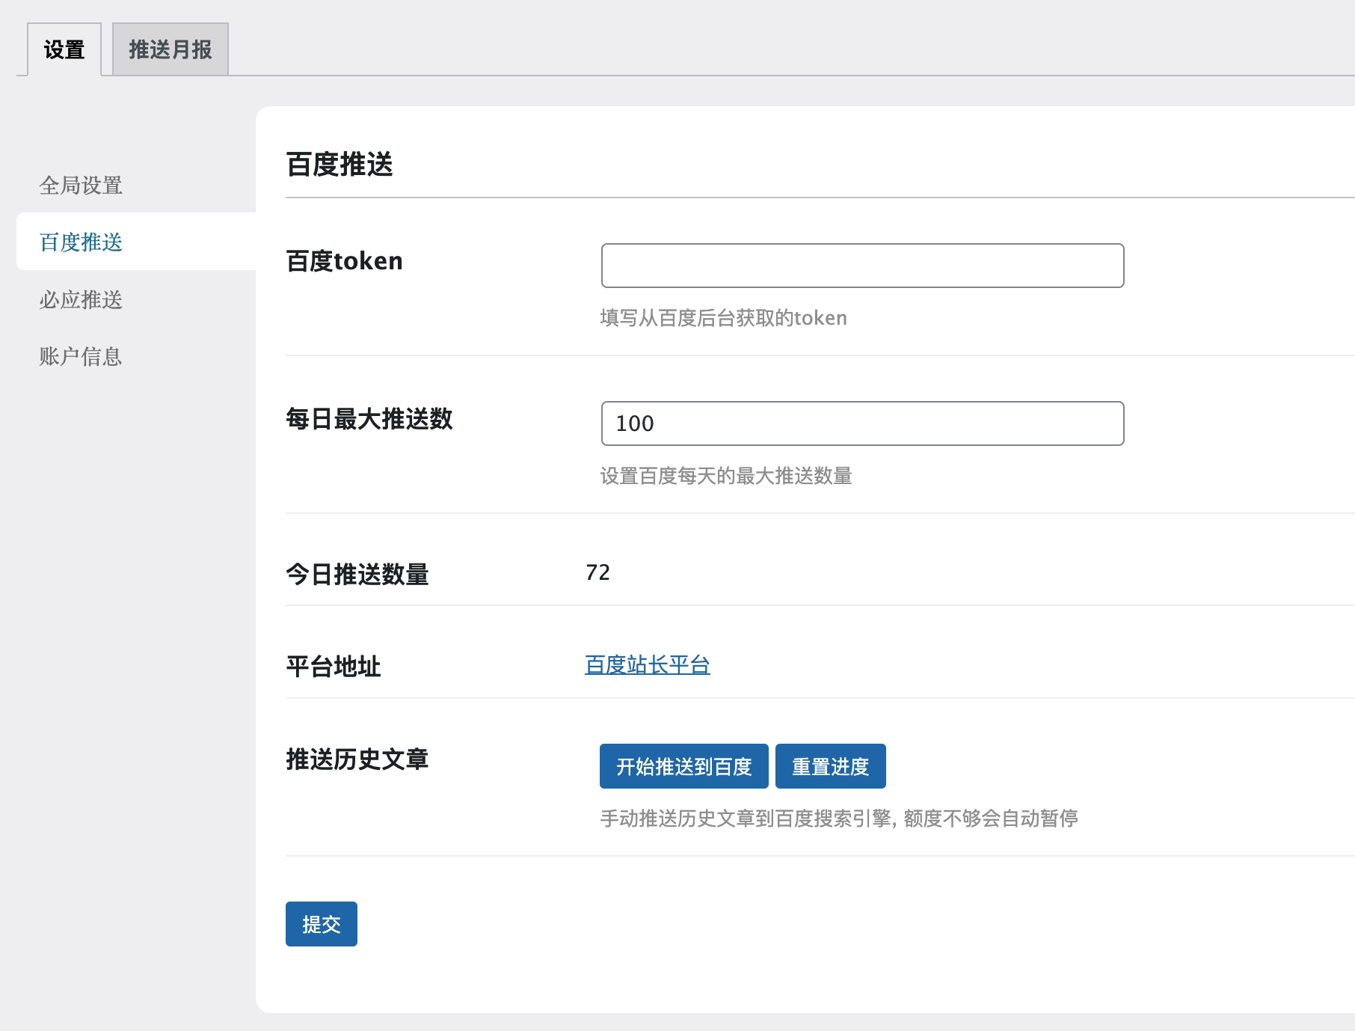The image size is (1355, 1031).
Task: Click the 重置进度 button
Action: pyautogui.click(x=830, y=766)
